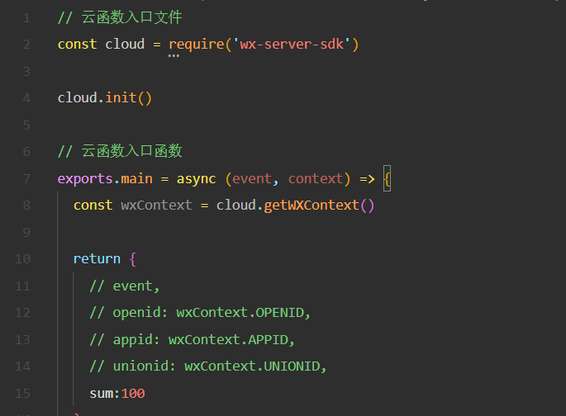Click the 'require' function call

[197, 45]
